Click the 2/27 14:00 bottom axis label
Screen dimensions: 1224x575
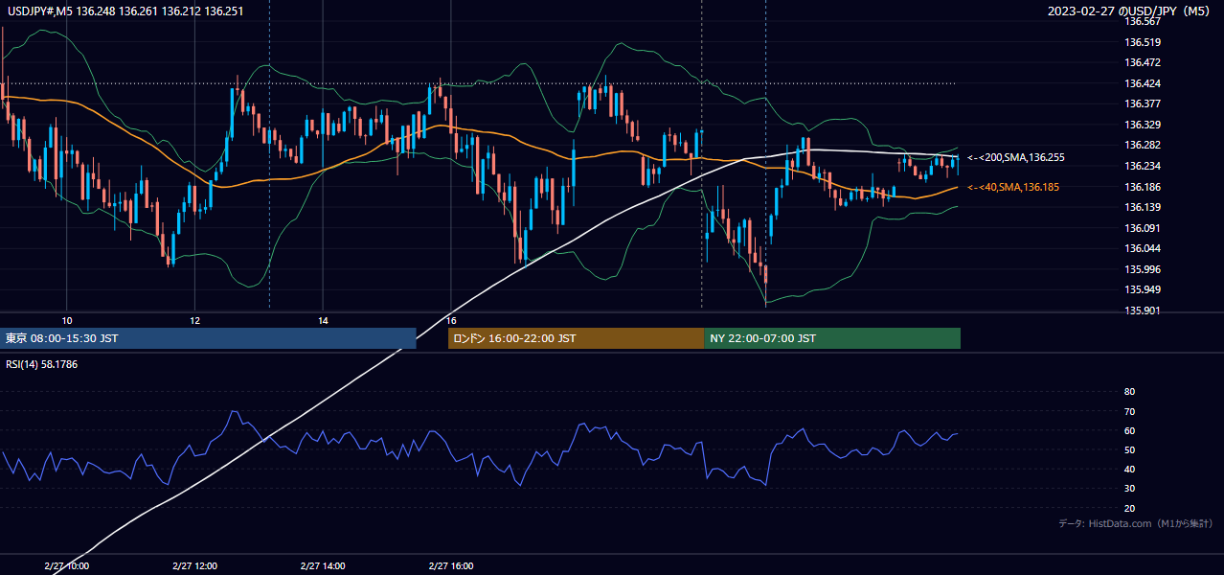(x=323, y=566)
